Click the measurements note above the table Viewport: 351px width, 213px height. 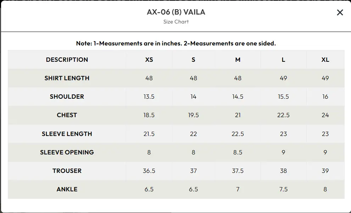(176, 43)
